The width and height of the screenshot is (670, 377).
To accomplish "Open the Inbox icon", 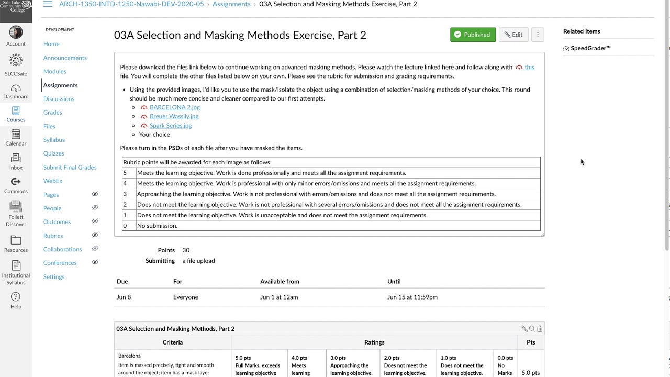I will 16,162.
